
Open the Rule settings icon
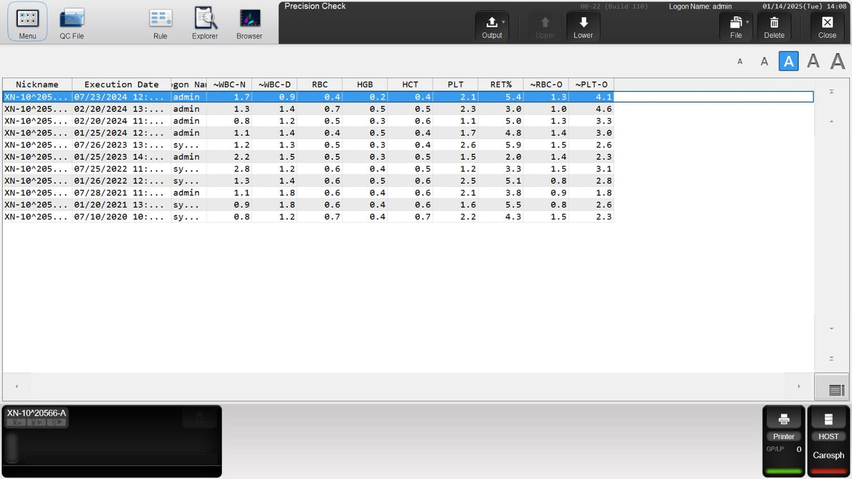(x=160, y=22)
